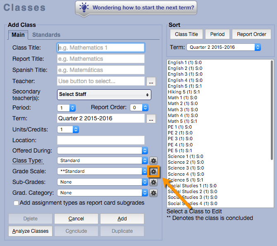Click the ellipsis button next to Teacher

tap(151, 81)
